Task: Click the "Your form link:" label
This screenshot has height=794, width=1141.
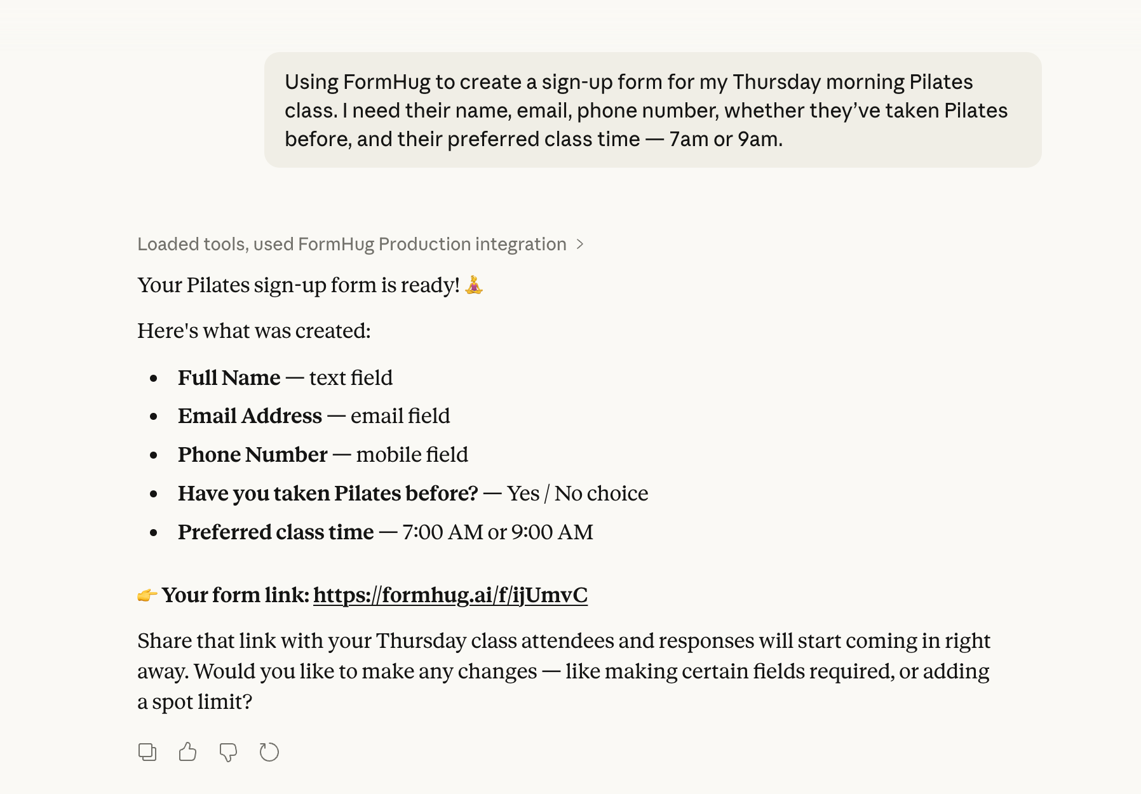Action: (x=236, y=595)
